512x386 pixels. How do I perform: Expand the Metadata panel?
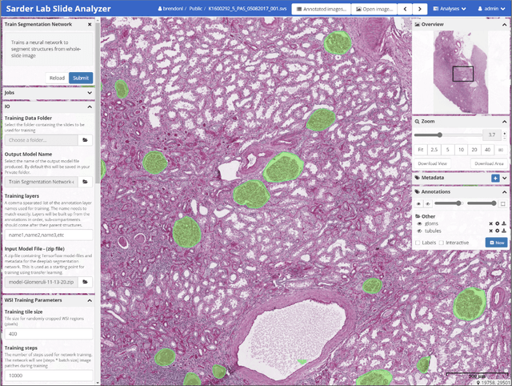click(x=505, y=178)
